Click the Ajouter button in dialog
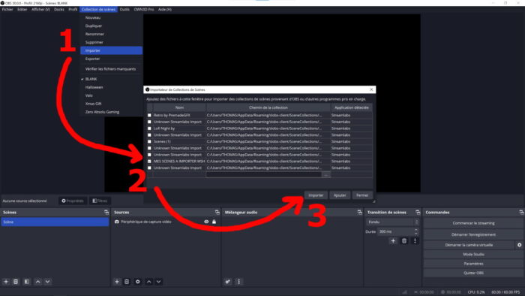 point(340,195)
